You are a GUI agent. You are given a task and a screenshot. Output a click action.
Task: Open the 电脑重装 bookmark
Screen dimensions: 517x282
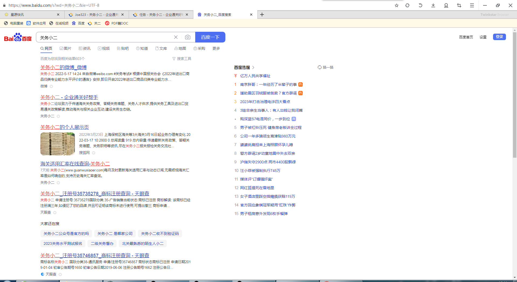pos(14,23)
